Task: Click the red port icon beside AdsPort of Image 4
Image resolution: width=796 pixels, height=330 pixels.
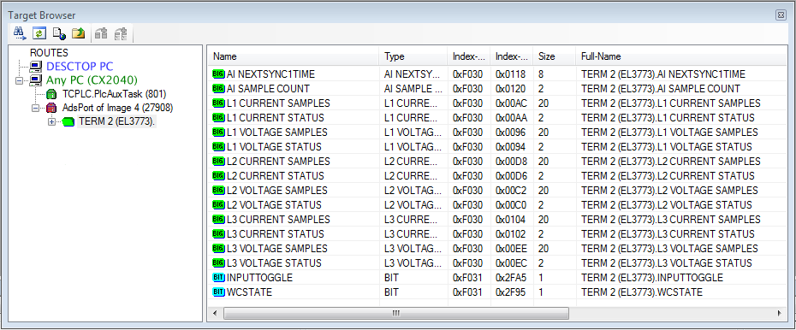Action: [51, 108]
